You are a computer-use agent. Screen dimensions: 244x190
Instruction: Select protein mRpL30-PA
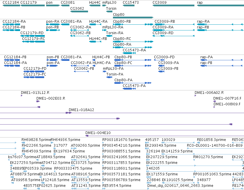(x=105, y=71)
